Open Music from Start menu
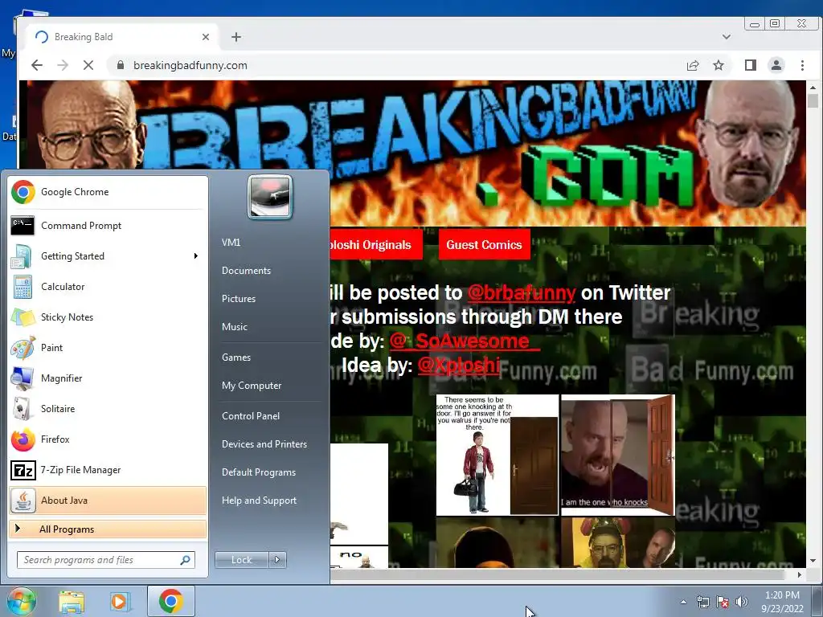The height and width of the screenshot is (617, 823). pyautogui.click(x=234, y=327)
